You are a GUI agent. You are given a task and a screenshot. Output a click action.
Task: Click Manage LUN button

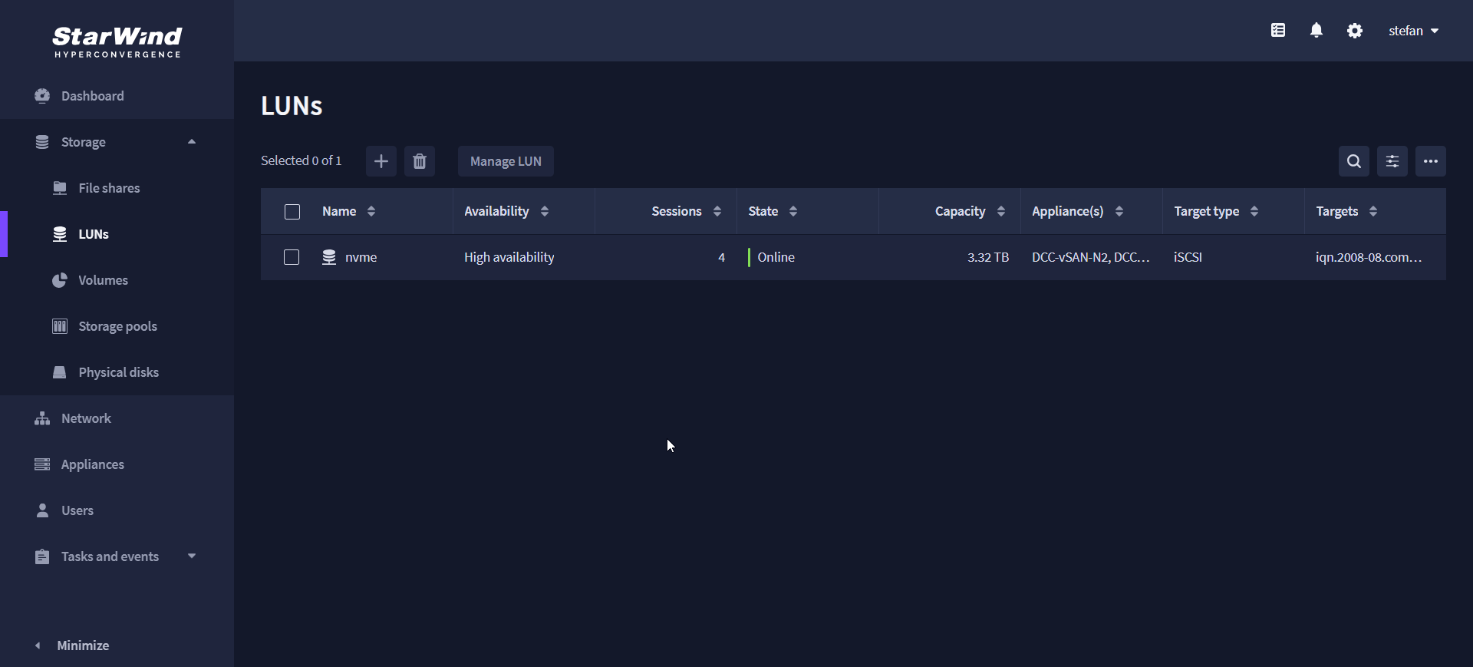coord(506,161)
